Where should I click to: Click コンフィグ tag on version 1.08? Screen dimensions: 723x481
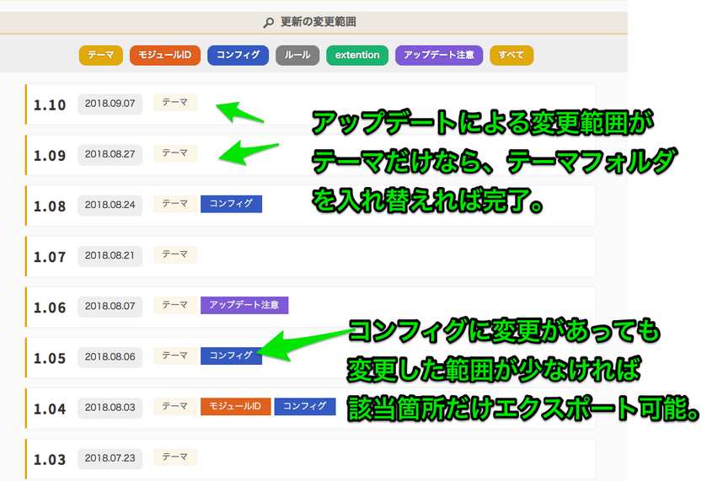(231, 204)
